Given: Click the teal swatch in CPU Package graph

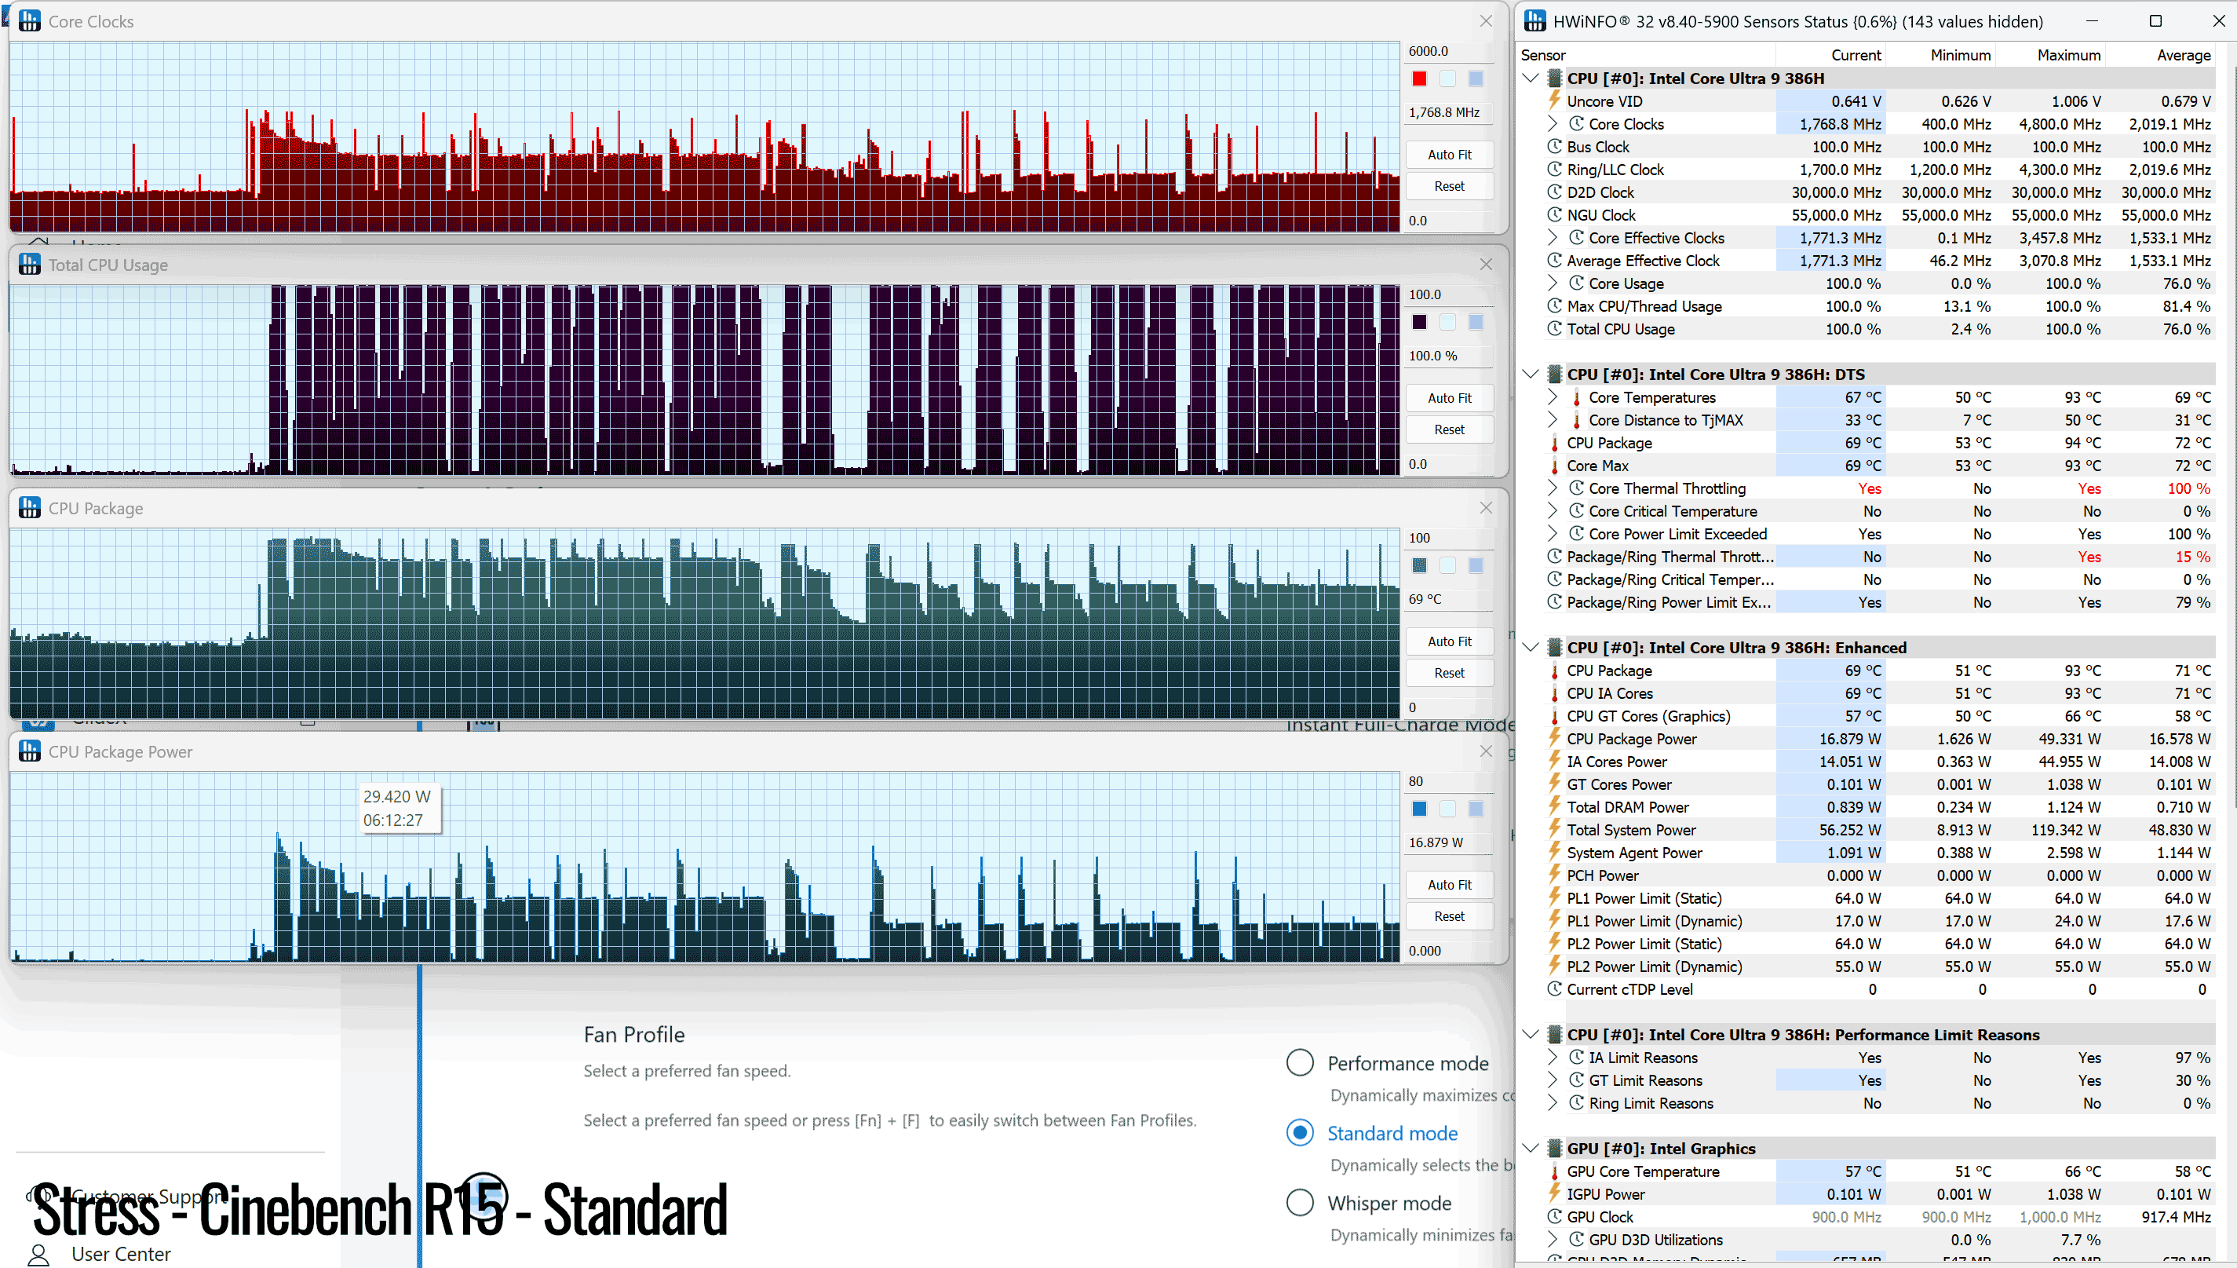Looking at the screenshot, I should coord(1419,565).
